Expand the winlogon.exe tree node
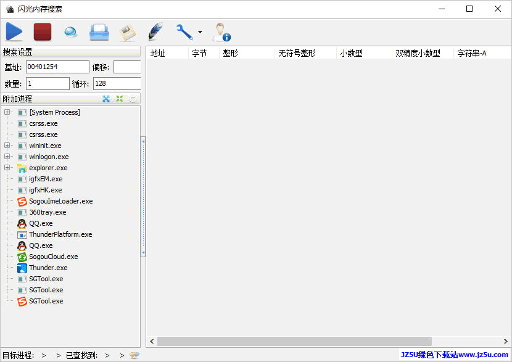The height and width of the screenshot is (362, 512). click(x=7, y=157)
